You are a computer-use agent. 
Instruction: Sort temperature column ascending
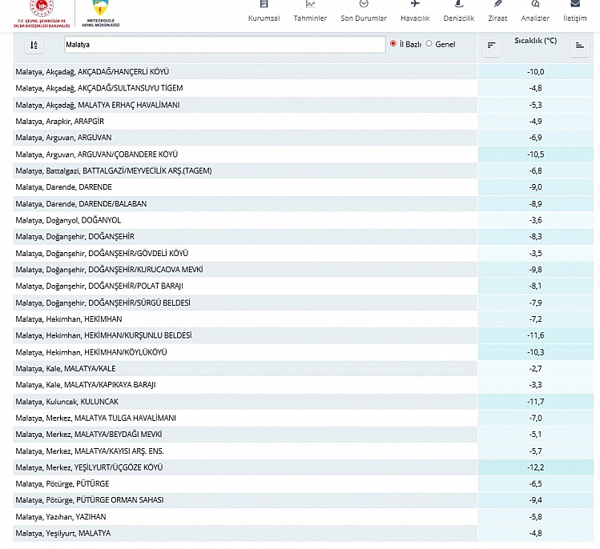tap(579, 46)
